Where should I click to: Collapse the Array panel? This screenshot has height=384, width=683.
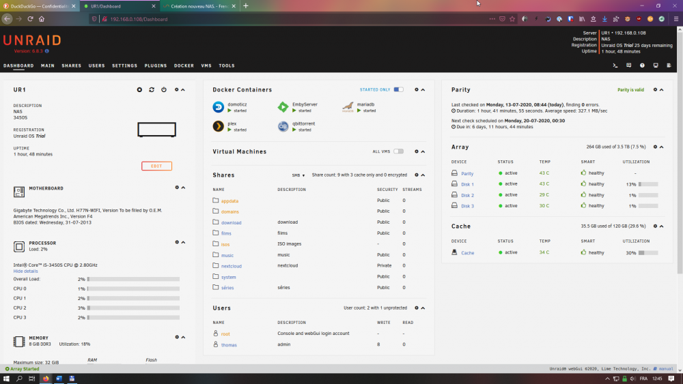662,147
